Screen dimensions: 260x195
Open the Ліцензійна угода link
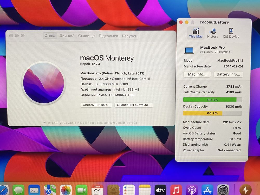(125, 123)
